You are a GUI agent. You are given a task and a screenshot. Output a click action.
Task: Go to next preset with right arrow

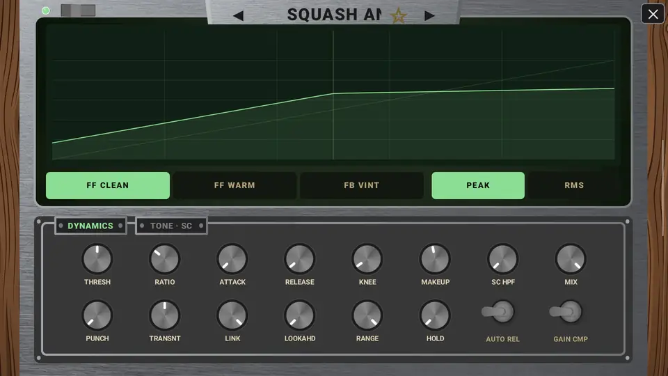(429, 16)
